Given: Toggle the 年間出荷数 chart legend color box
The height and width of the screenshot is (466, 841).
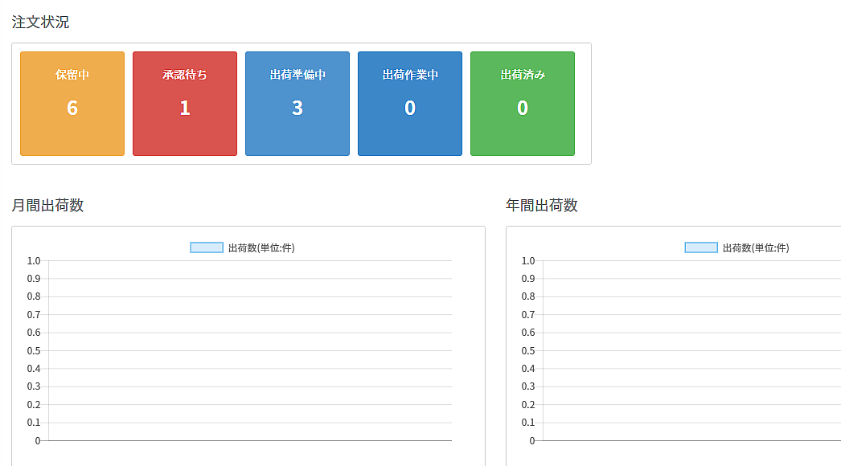Looking at the screenshot, I should click(x=701, y=247).
